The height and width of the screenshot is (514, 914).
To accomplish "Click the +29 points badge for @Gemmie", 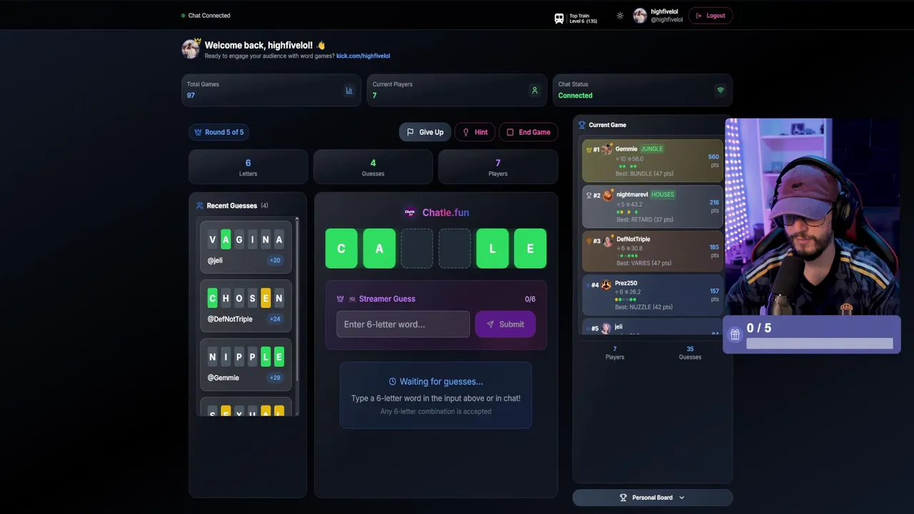I will (275, 378).
